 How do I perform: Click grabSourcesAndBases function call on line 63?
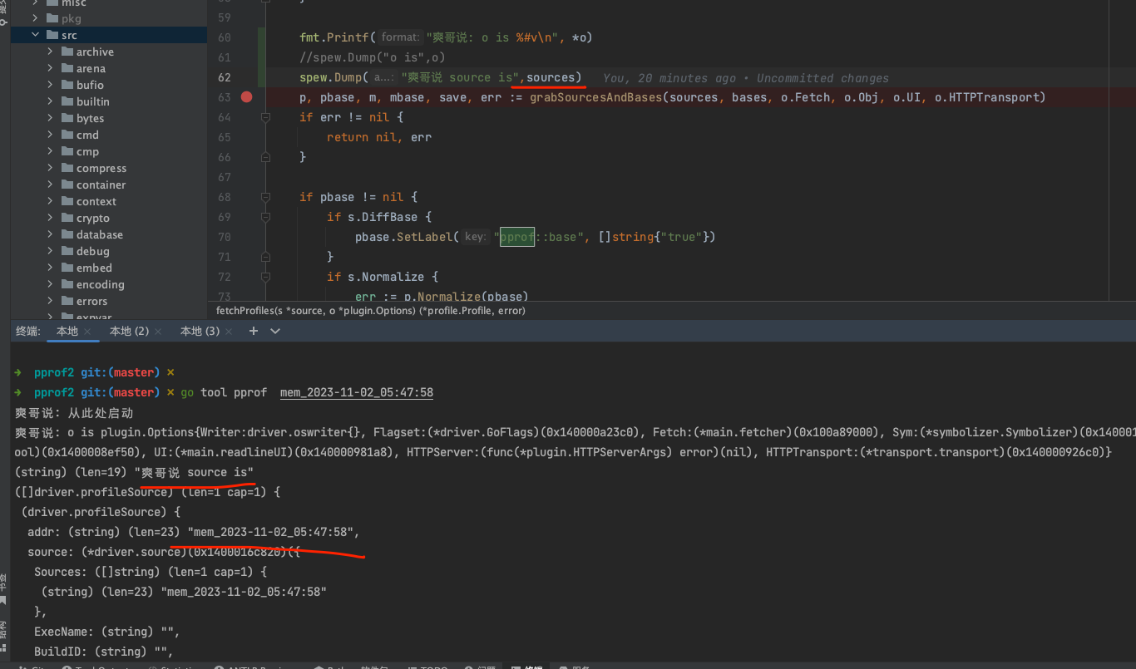pos(595,97)
